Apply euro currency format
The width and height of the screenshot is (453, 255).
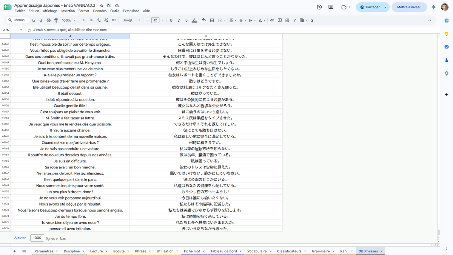pyautogui.click(x=83, y=20)
